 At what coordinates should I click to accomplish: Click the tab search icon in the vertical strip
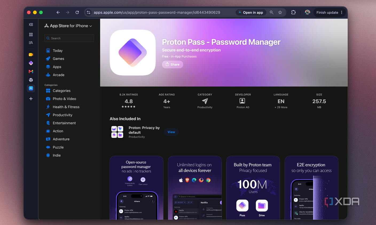pos(31,43)
